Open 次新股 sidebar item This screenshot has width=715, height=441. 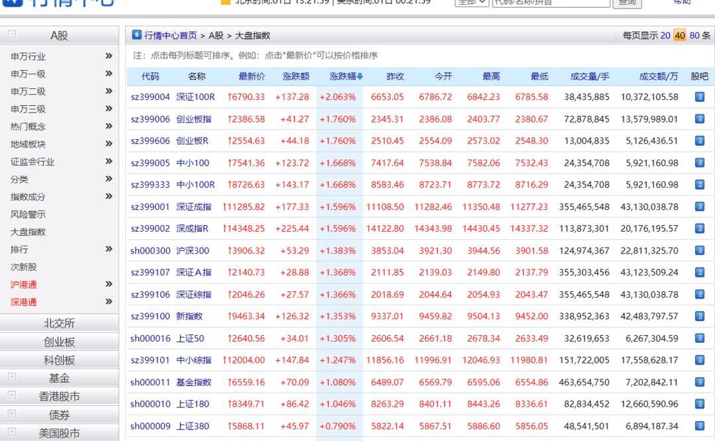(x=24, y=267)
